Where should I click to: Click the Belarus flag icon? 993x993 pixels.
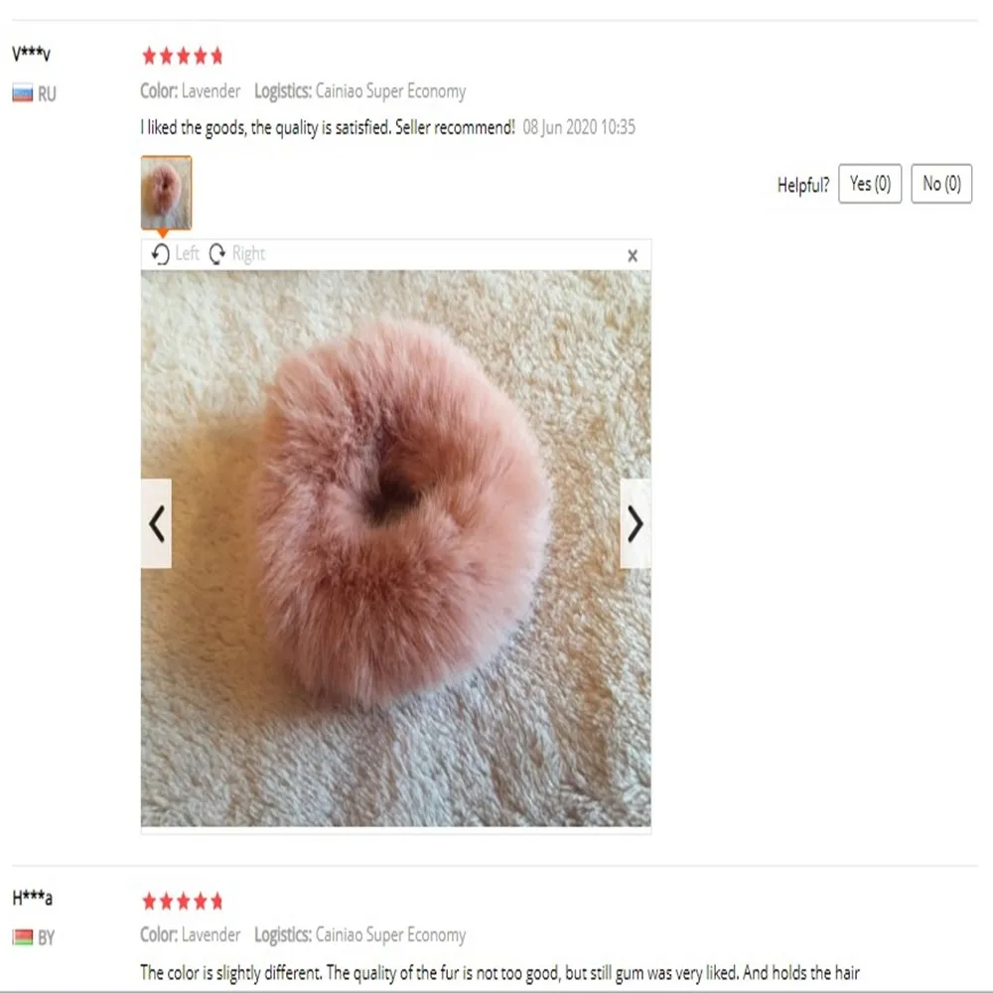point(23,937)
